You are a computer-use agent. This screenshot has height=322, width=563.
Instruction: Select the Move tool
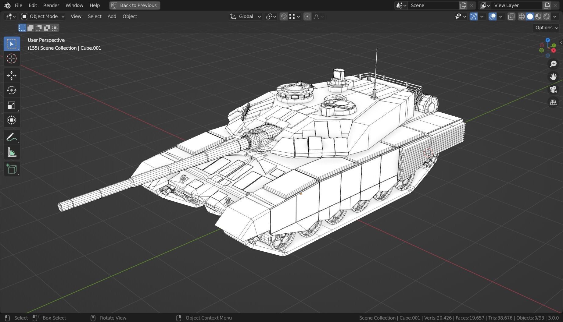(12, 75)
